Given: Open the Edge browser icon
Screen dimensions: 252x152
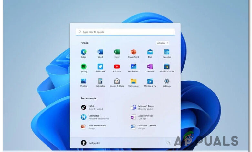Looking at the screenshot, I should 84,52.
